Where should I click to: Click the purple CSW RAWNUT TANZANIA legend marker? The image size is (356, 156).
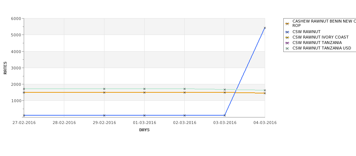tap(287, 43)
